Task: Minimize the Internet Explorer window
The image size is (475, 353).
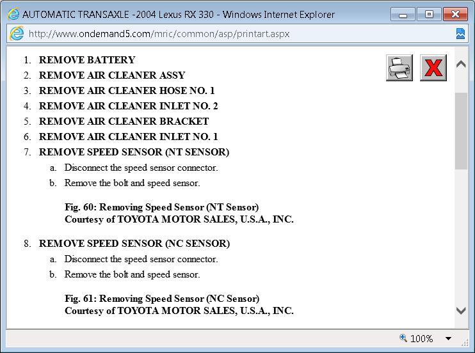Action: point(403,14)
